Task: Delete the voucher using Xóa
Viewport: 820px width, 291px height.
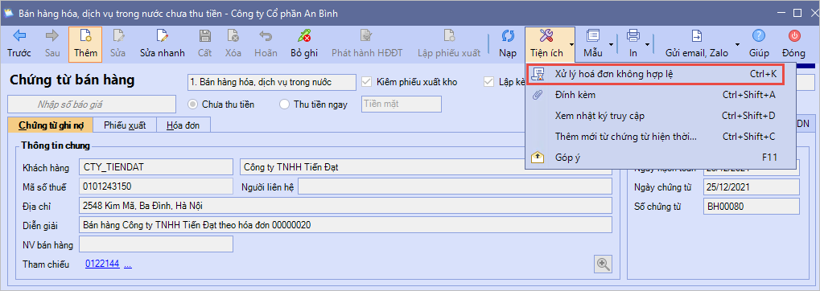Action: (233, 43)
